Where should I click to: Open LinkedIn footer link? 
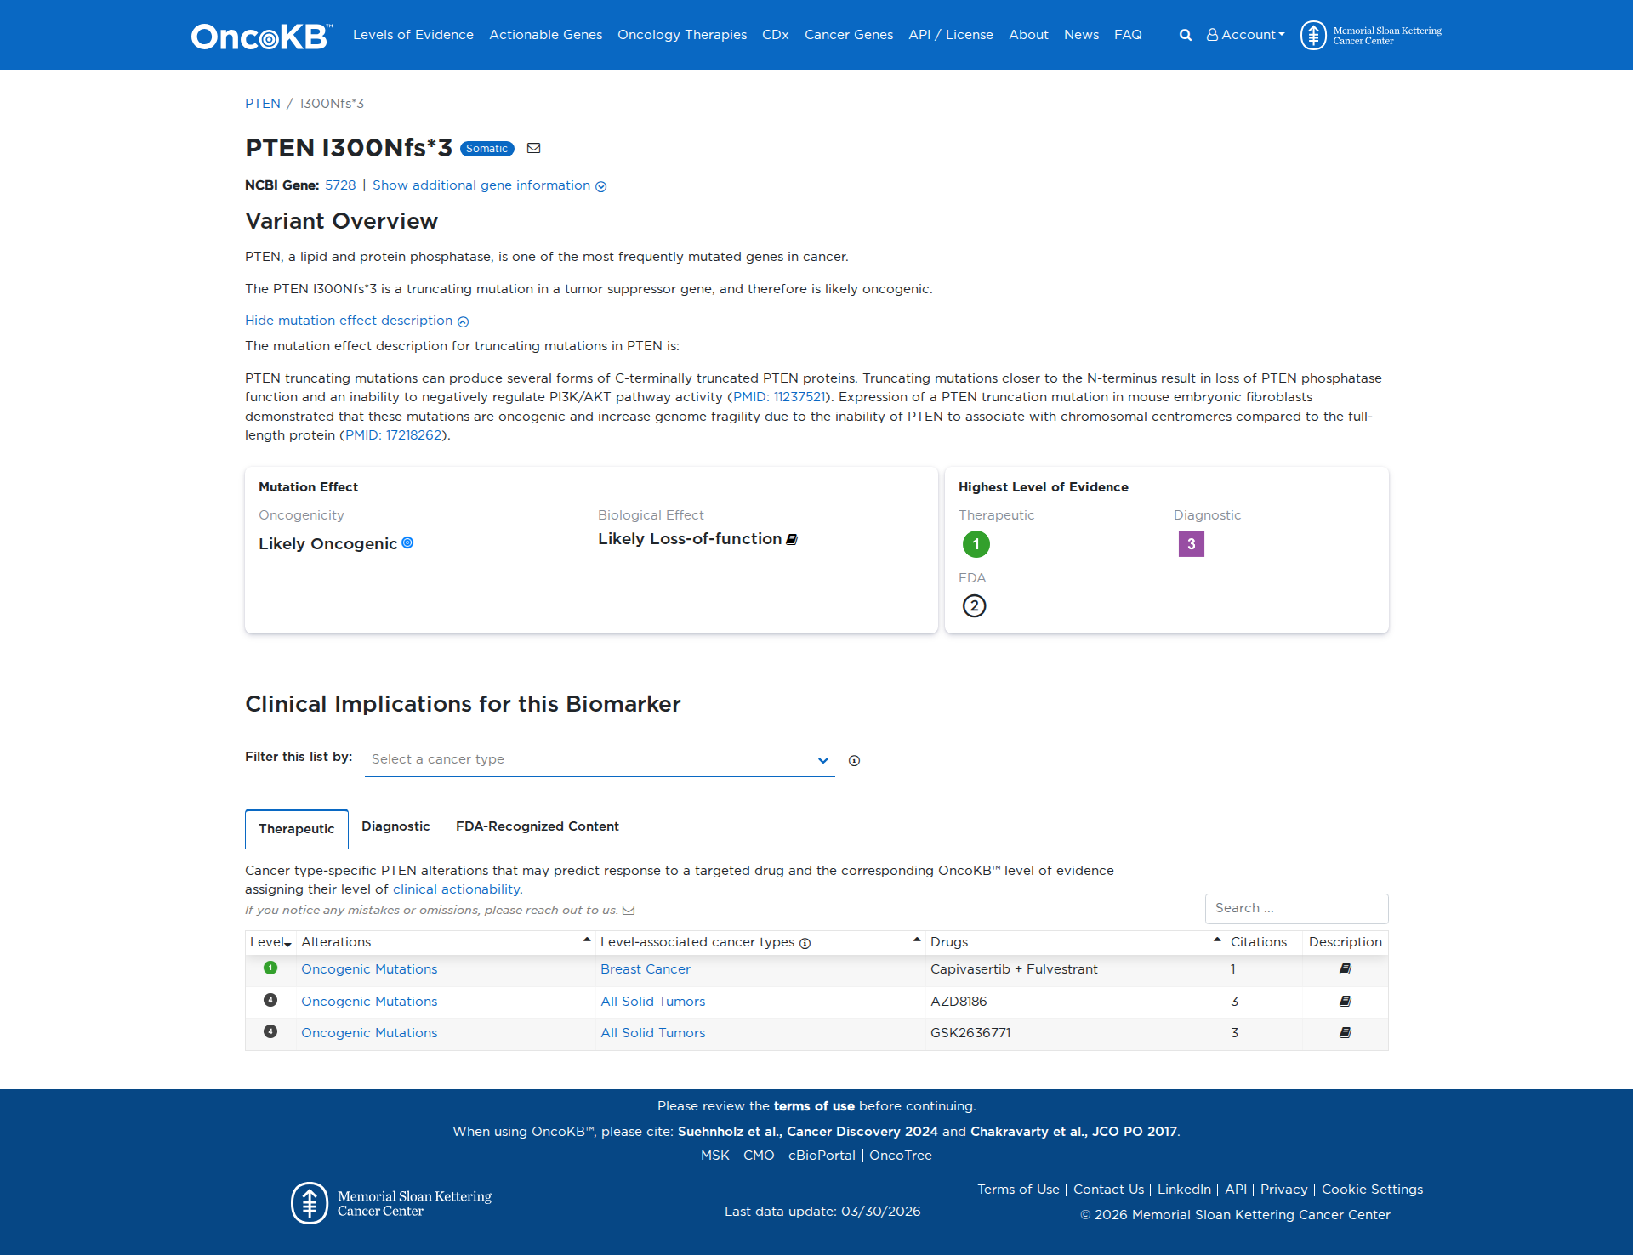click(1184, 1190)
